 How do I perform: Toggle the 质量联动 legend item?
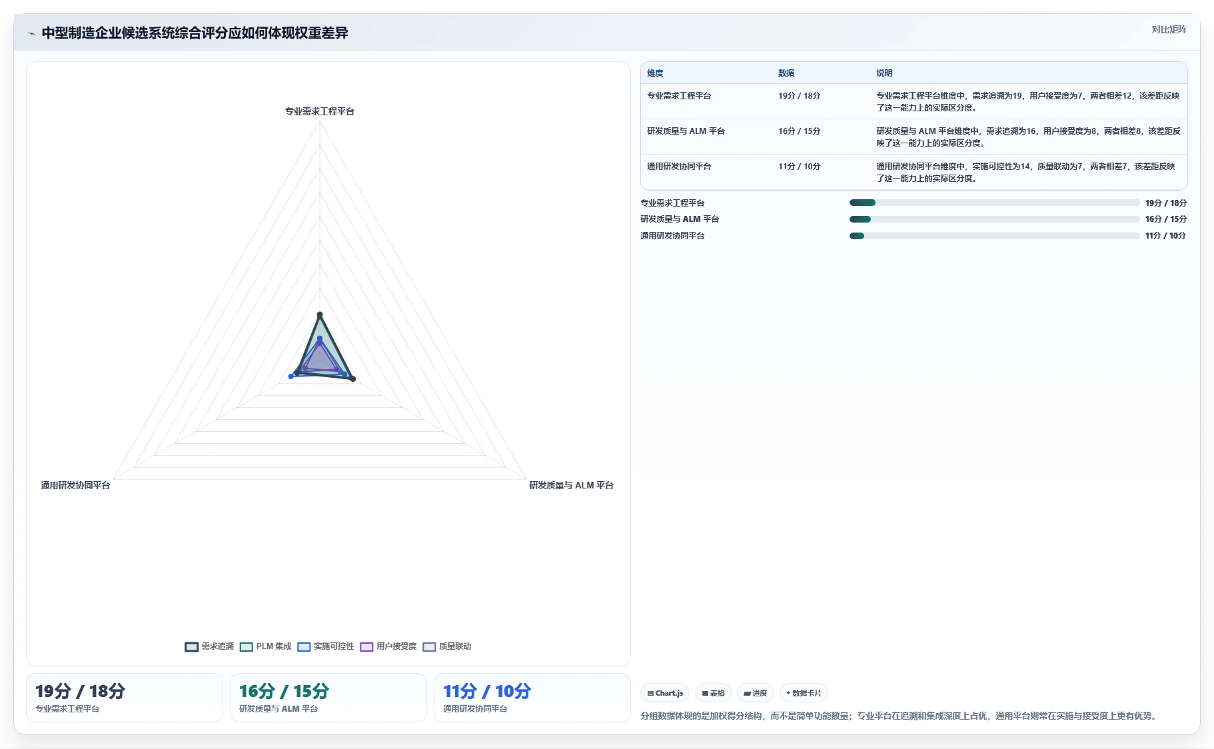point(446,646)
